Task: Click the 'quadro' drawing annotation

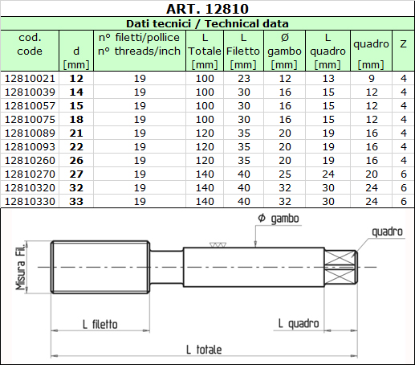Action: (x=387, y=232)
